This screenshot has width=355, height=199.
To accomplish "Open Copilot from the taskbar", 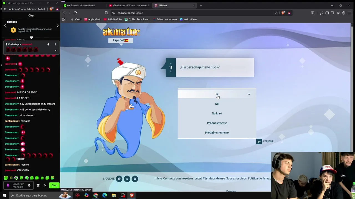I will 87,195.
